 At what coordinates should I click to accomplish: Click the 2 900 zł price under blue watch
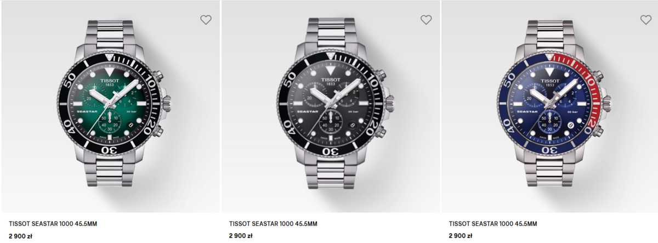tap(461, 236)
